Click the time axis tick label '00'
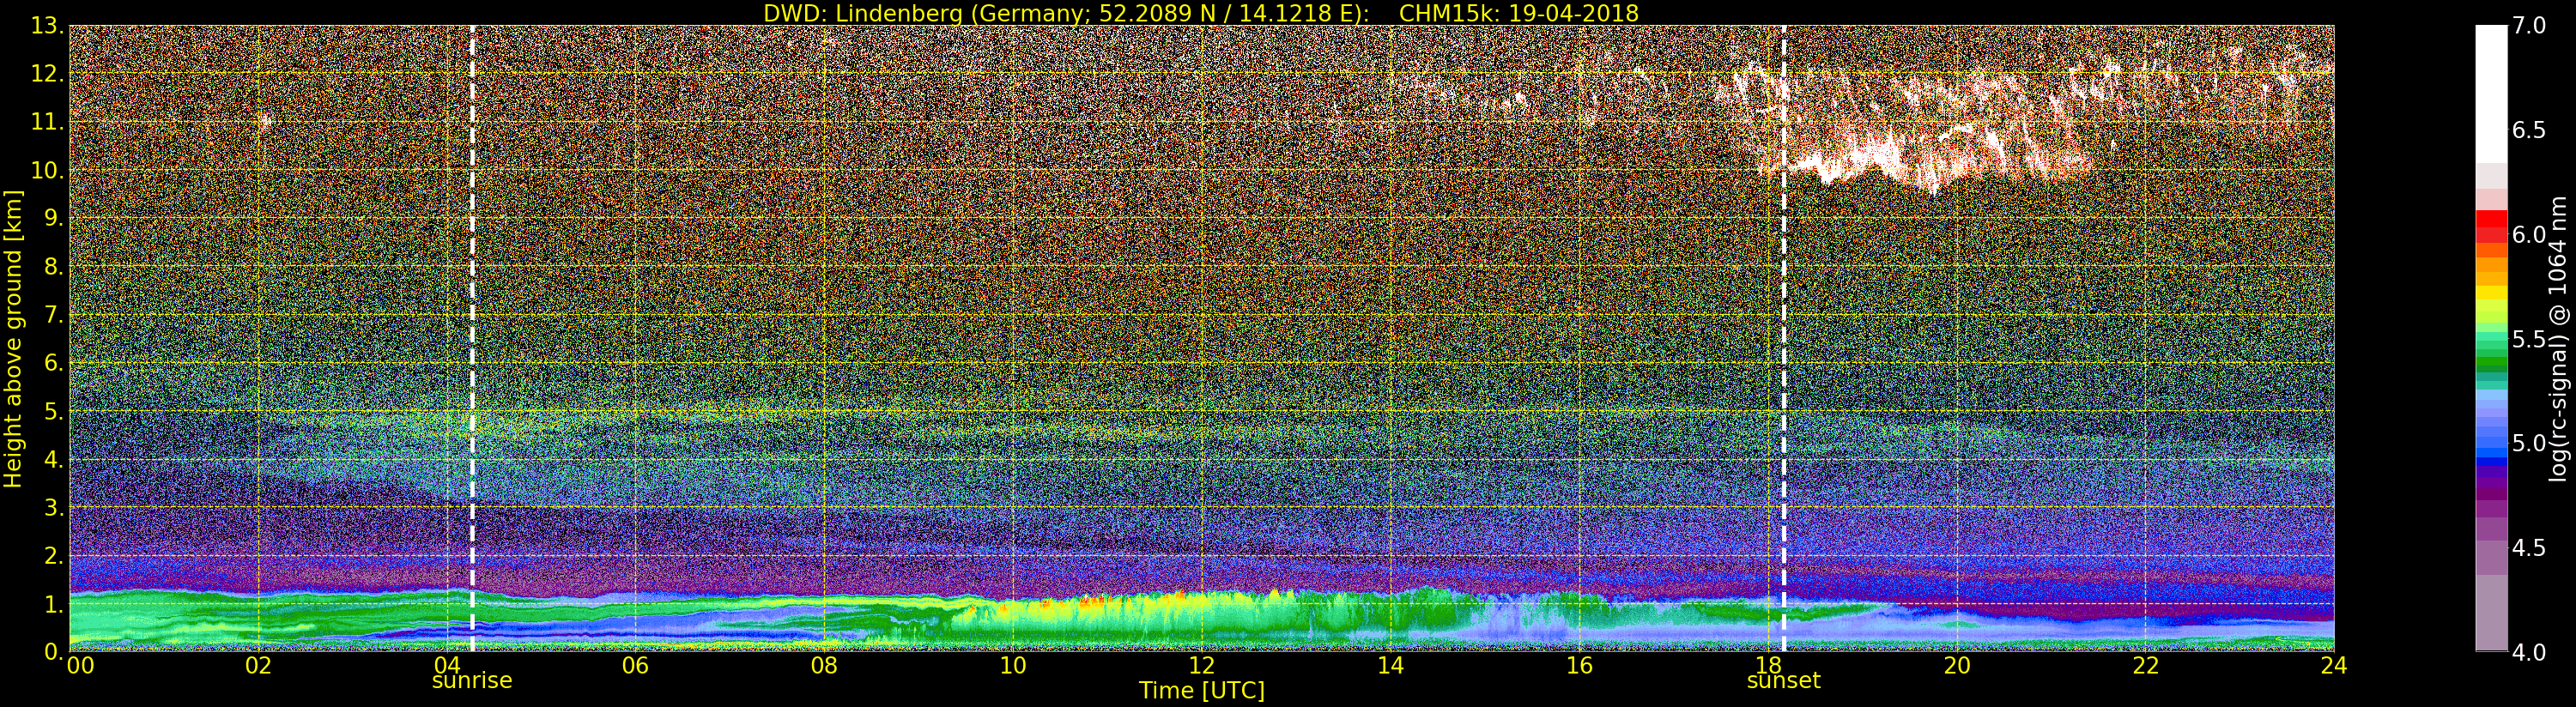 (x=81, y=666)
